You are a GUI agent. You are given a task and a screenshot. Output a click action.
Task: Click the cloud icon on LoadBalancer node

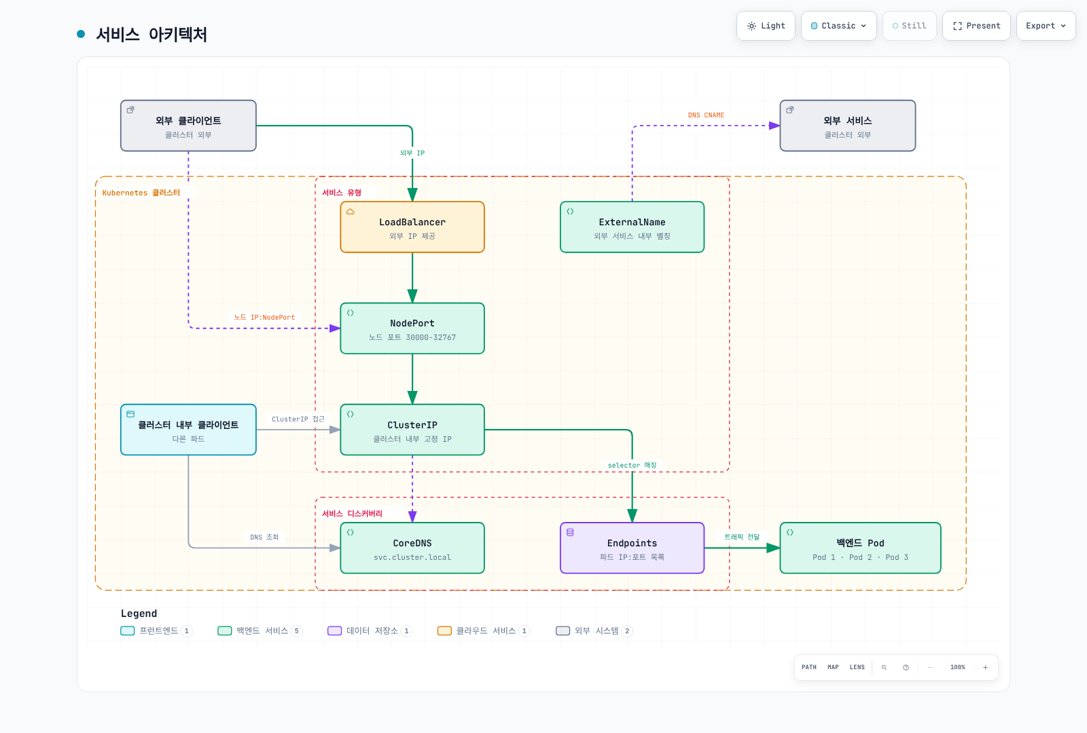click(x=351, y=212)
